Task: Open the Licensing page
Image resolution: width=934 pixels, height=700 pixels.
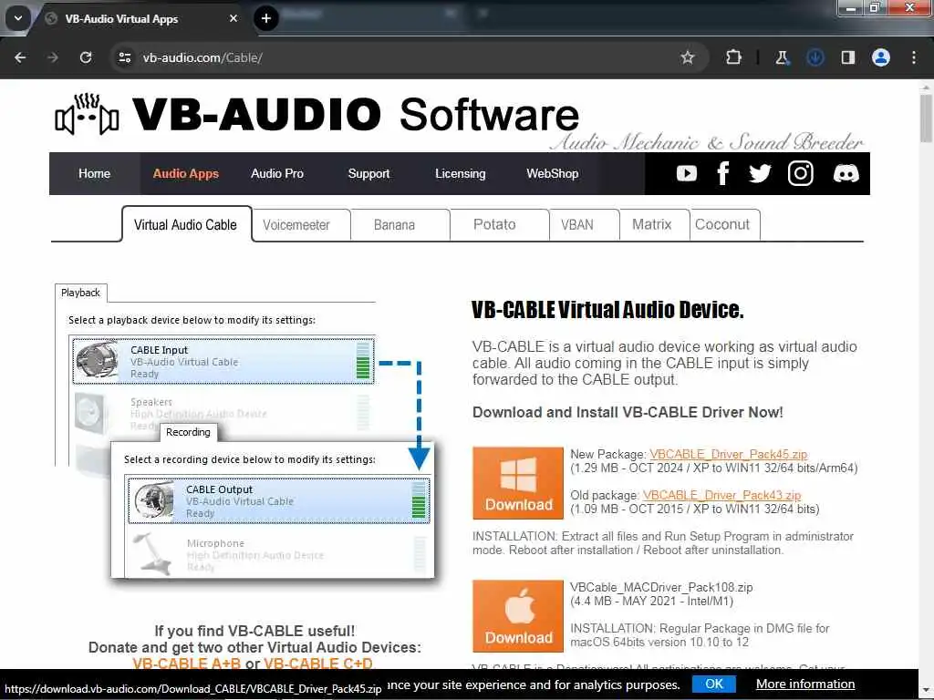Action: [x=461, y=173]
